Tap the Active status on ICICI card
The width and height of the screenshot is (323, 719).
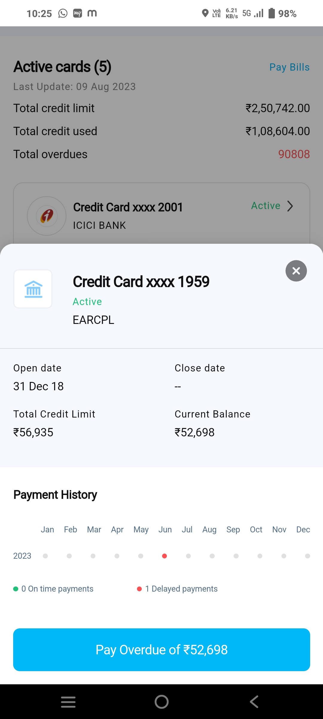(266, 206)
